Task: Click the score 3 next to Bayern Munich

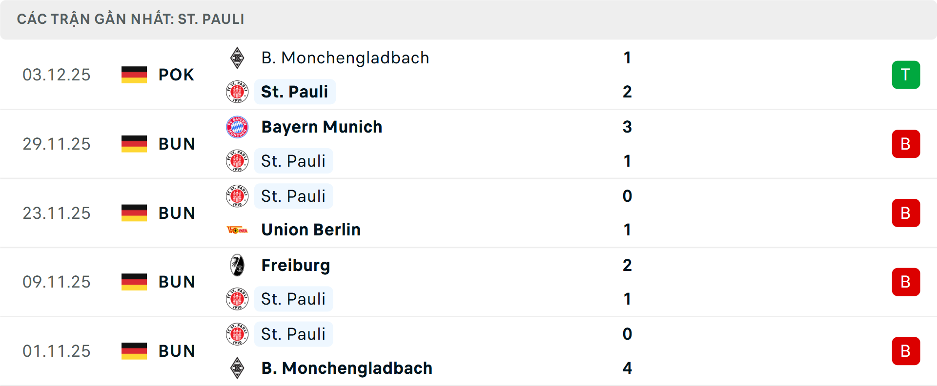Action: (628, 127)
